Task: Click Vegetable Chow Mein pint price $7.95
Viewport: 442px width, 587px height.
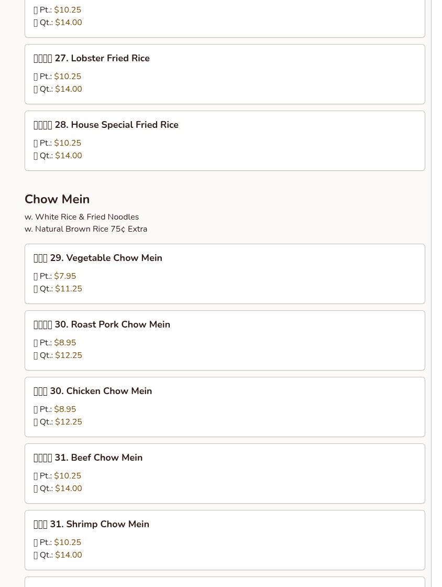Action: tap(65, 276)
